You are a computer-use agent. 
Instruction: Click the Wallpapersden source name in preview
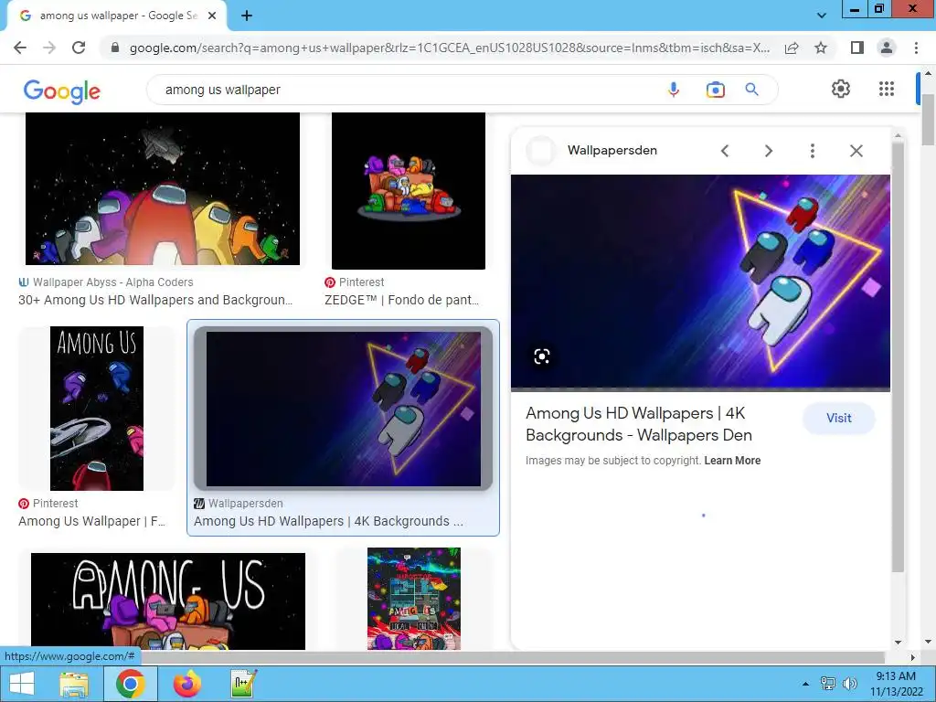point(612,151)
